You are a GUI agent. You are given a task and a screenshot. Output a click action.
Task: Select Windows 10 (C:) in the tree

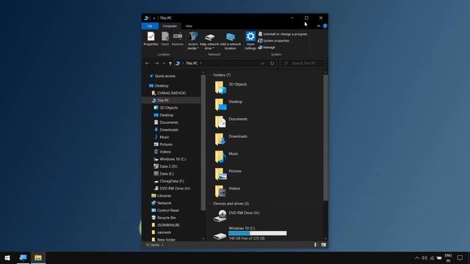(x=170, y=159)
